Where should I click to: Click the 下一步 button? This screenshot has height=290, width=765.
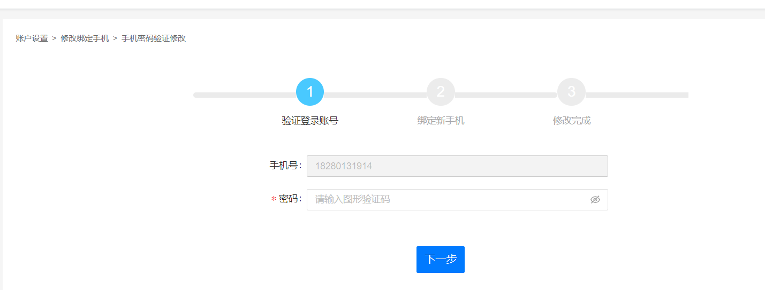coord(441,260)
